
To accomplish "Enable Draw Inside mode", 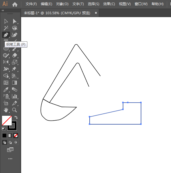I will coord(16,143).
